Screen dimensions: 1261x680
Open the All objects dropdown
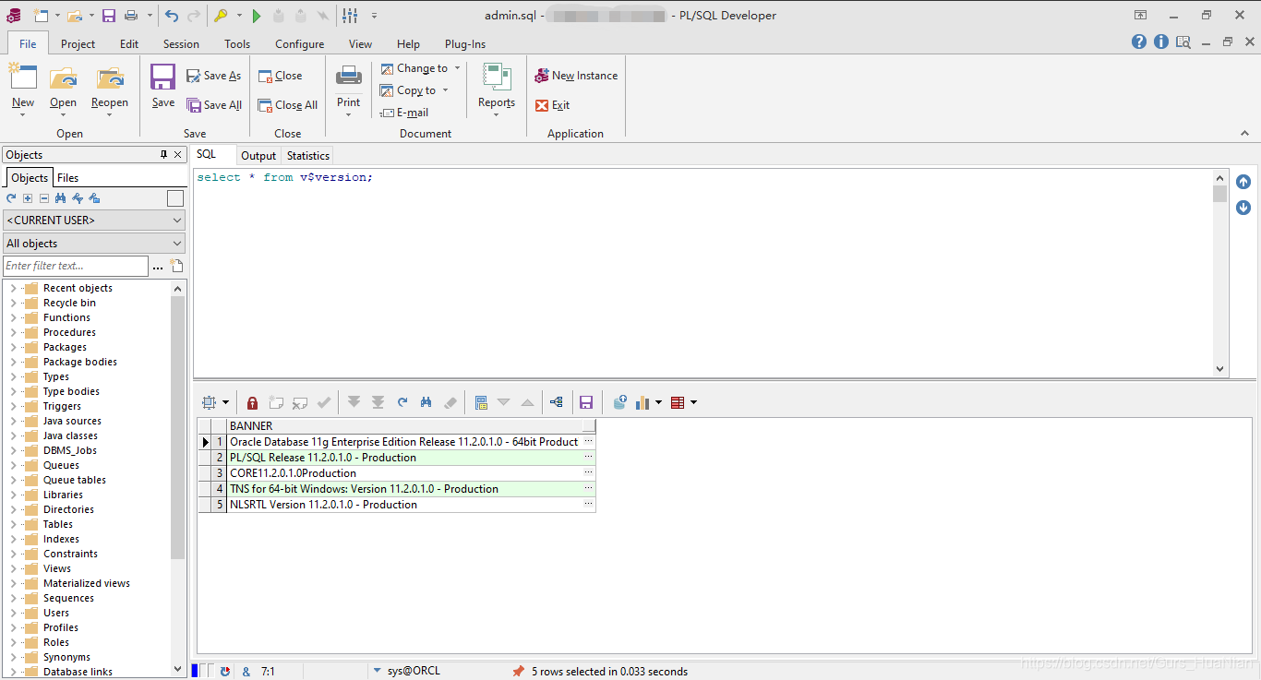pyautogui.click(x=94, y=244)
